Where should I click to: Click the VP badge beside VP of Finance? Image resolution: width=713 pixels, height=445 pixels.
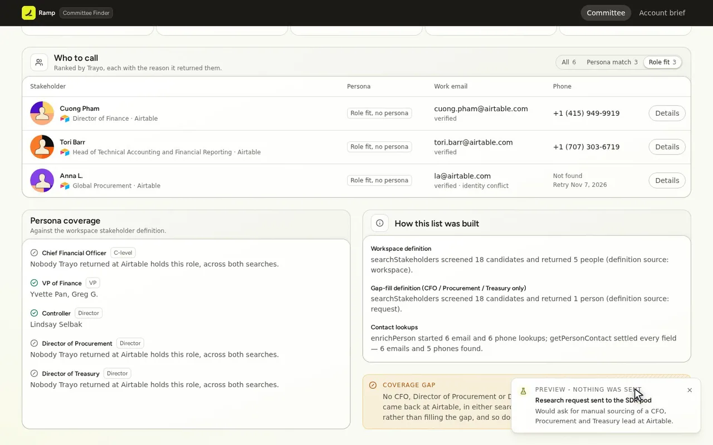click(93, 283)
